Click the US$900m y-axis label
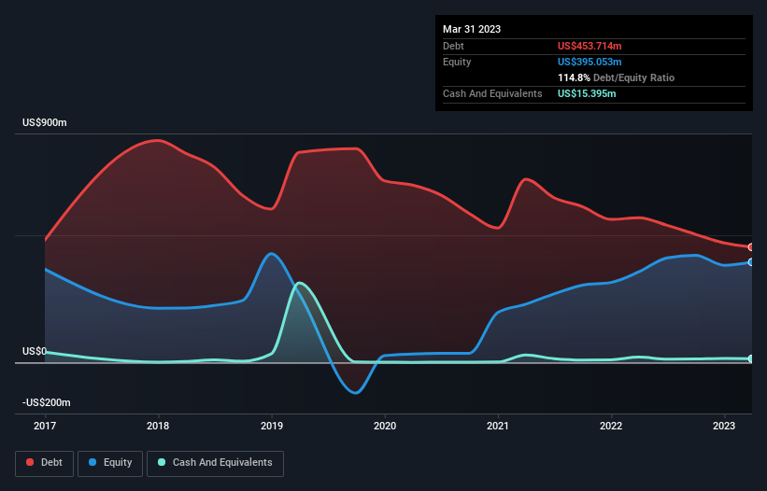 45,122
